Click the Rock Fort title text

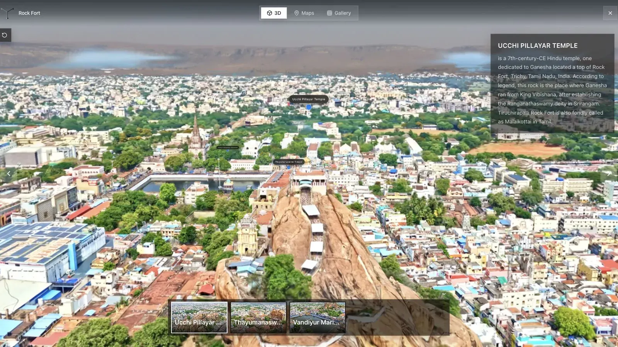click(29, 13)
